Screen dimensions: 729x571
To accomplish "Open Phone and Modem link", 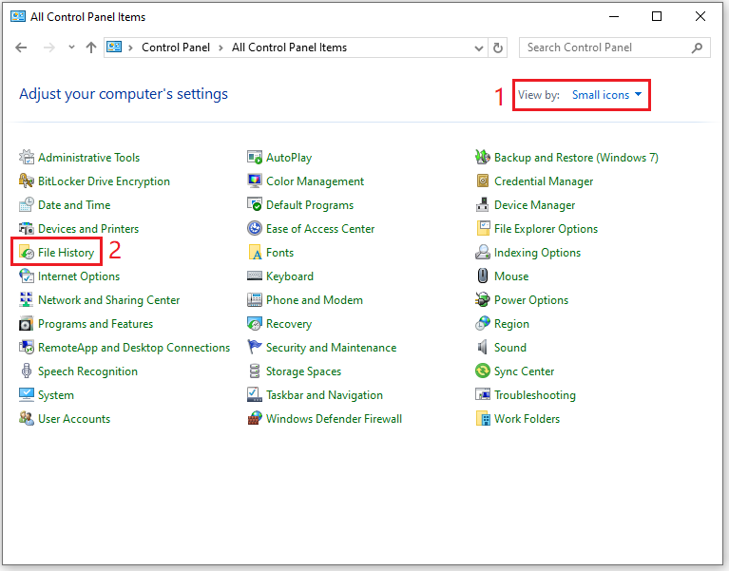I will coord(315,299).
